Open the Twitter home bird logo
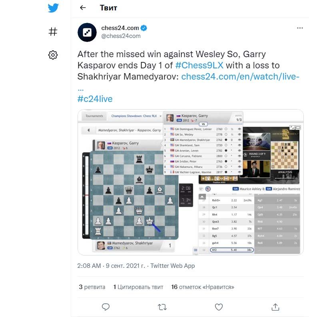Image resolution: width=309 pixels, height=317 pixels. click(53, 8)
